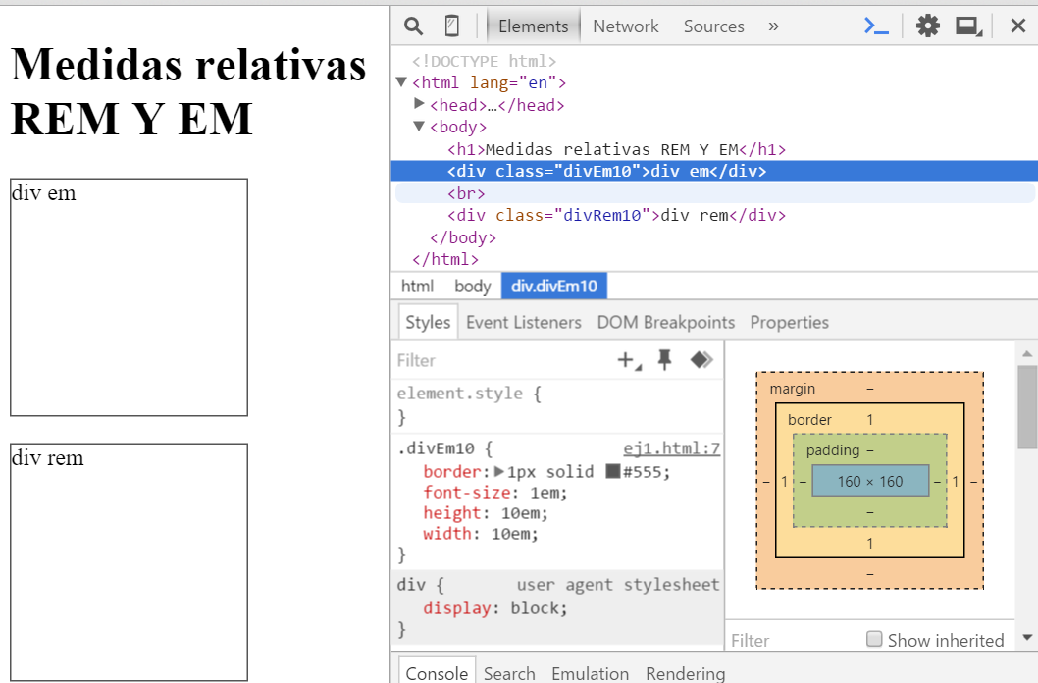
Task: Expand the border shorthand property arrow
Action: pyautogui.click(x=499, y=471)
